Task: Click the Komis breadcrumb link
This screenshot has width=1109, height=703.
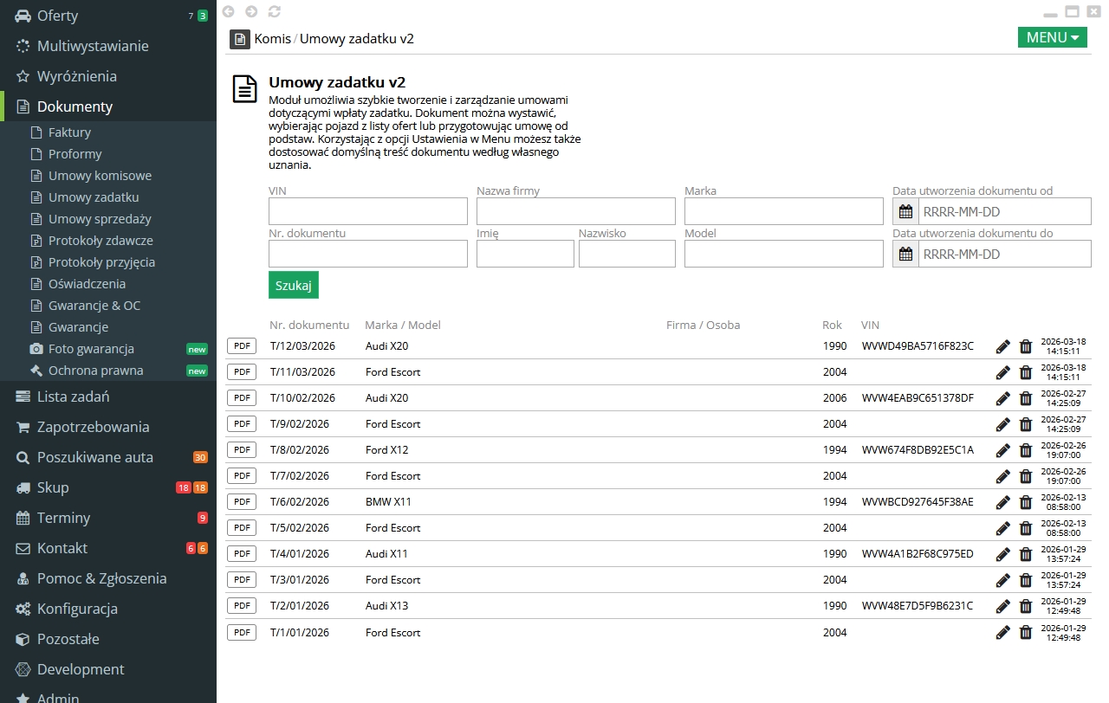Action: (x=272, y=38)
